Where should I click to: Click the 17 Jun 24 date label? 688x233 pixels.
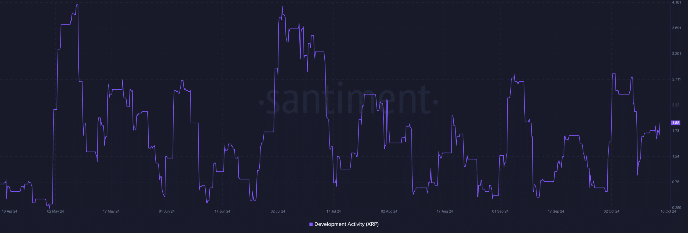[222, 211]
